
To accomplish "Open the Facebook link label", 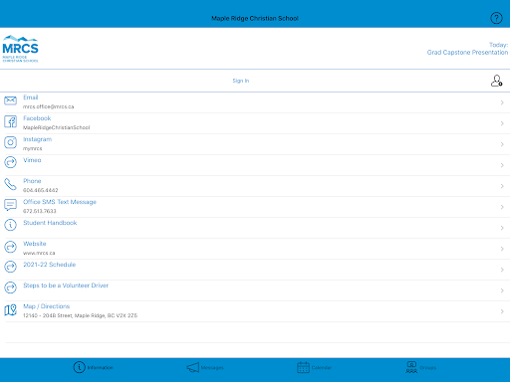I will pyautogui.click(x=37, y=118).
